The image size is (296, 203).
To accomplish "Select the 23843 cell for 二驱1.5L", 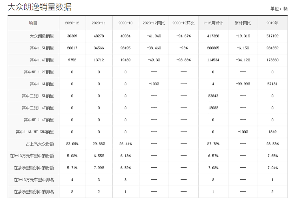I will (213, 96).
